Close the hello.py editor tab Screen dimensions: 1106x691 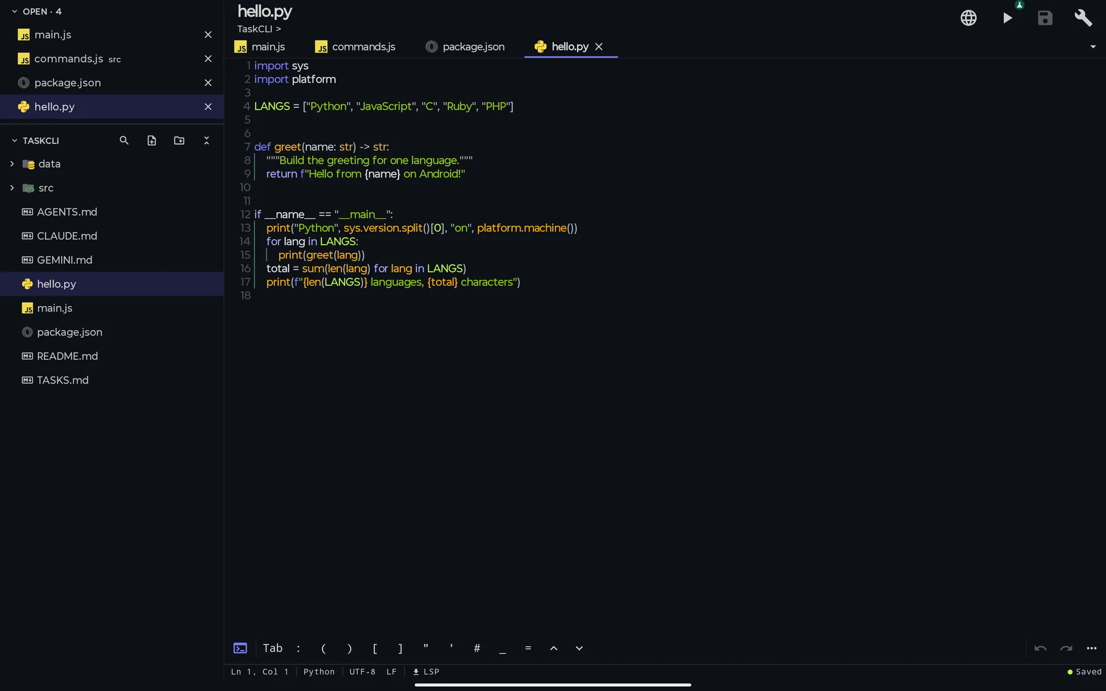[599, 47]
